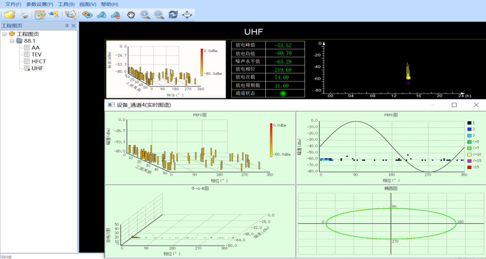Open the 参数设置(P) menu
Screen dimensions: 486x259
[40, 4]
